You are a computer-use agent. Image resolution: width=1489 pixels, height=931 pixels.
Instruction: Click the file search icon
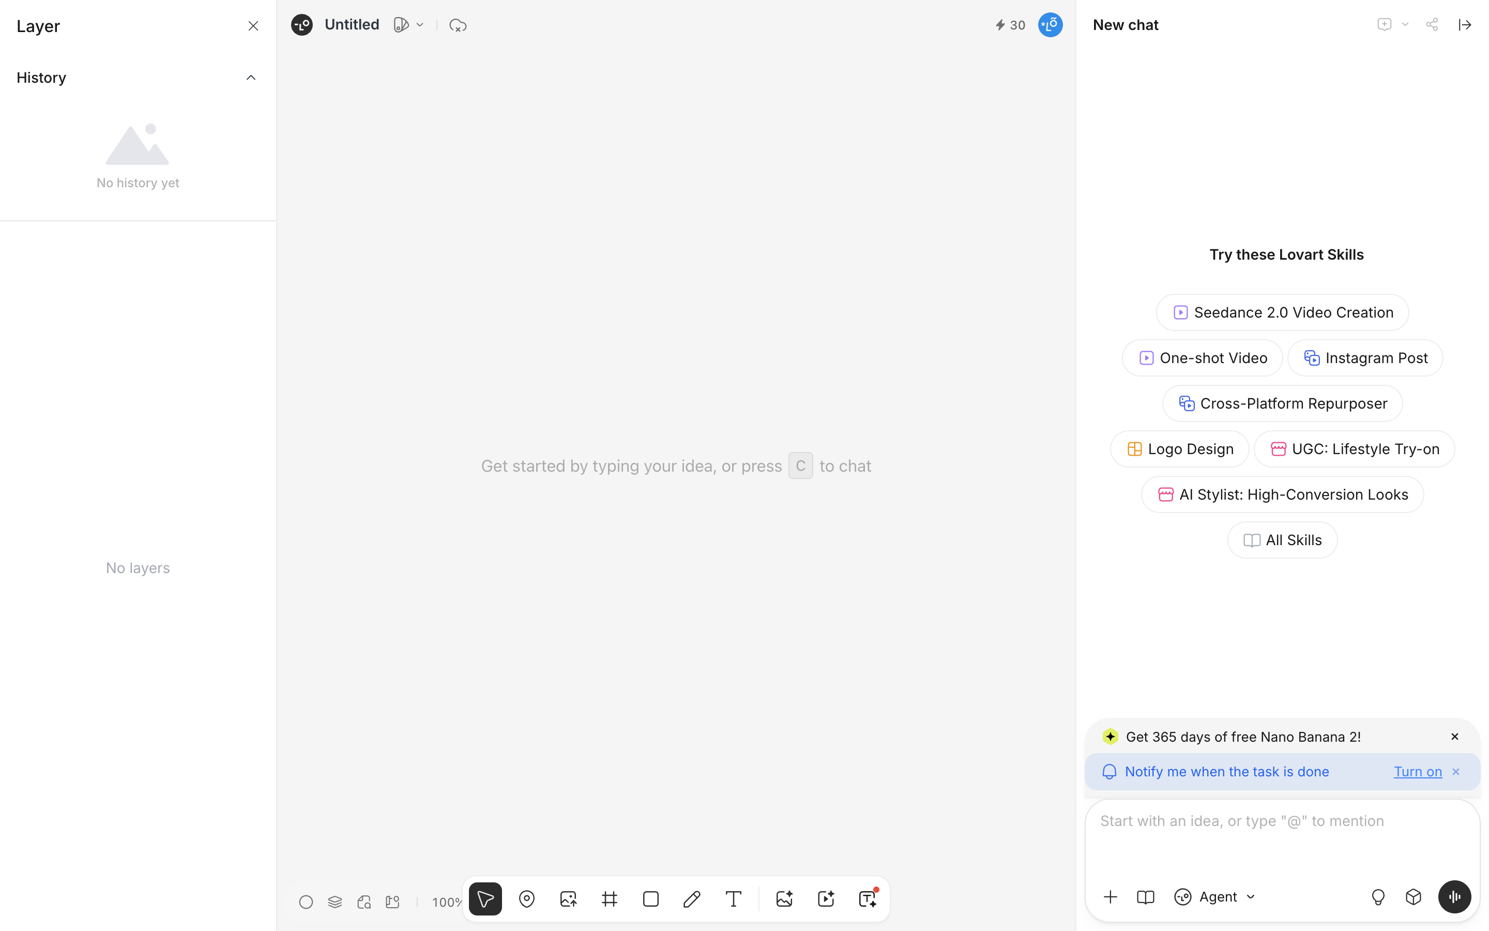(363, 902)
